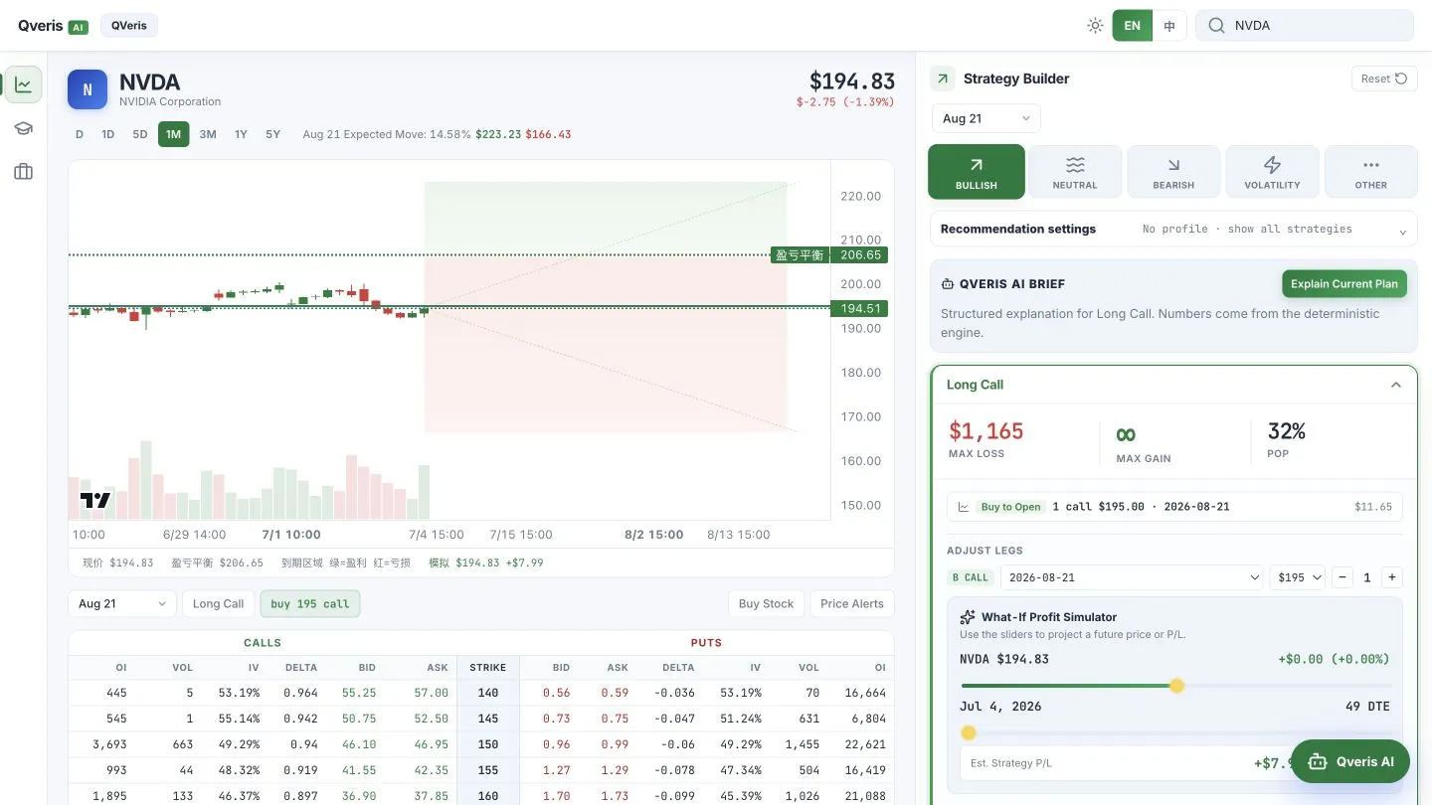Select the 1D chart timeframe

pos(108,134)
